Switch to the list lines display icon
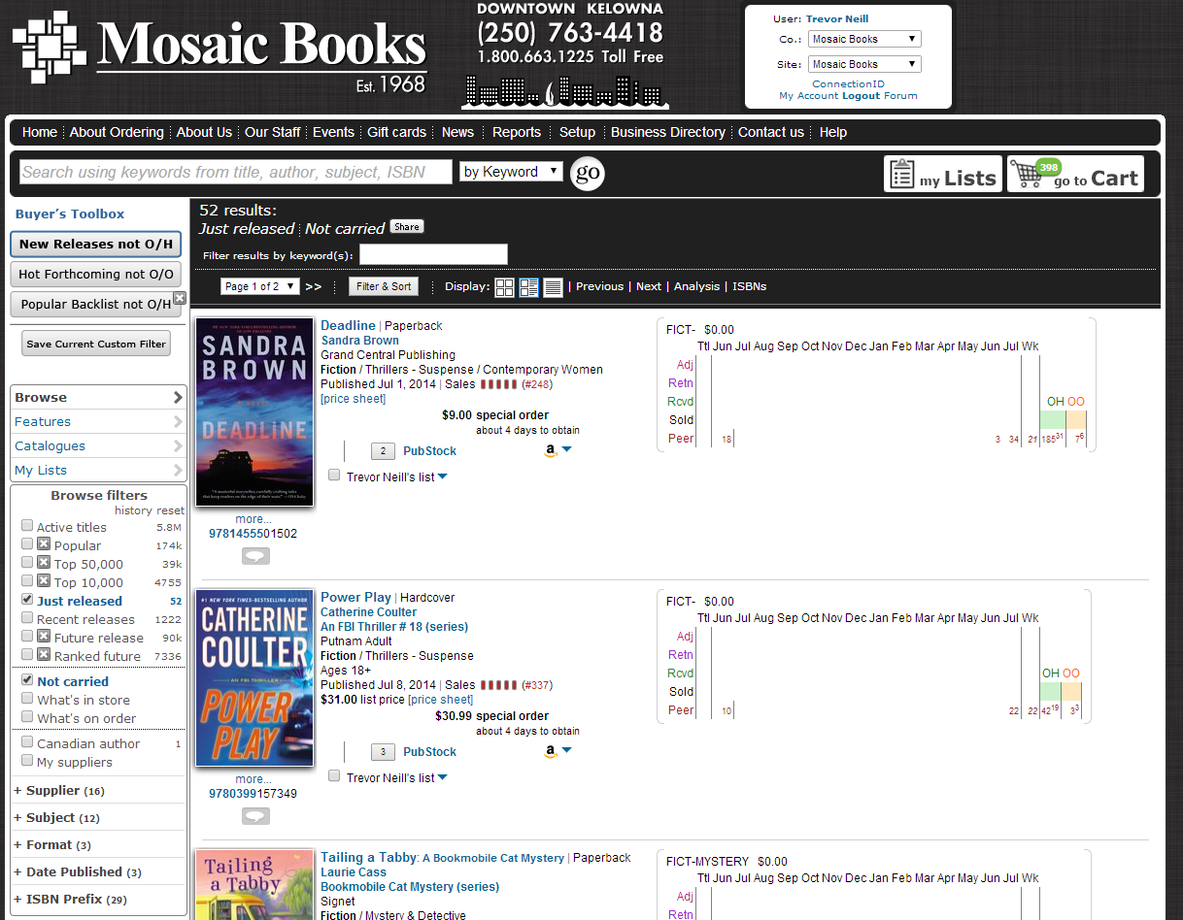Image resolution: width=1183 pixels, height=920 pixels. coord(553,287)
